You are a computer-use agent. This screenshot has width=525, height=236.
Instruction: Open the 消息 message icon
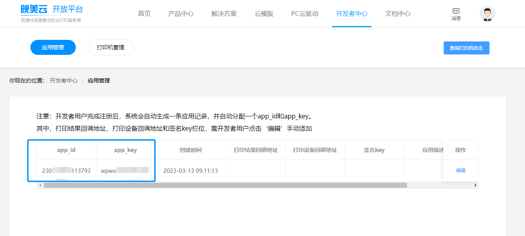(x=456, y=14)
